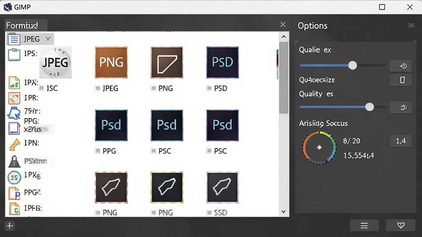Select the dark PSD thumbnail with capital letters

pyautogui.click(x=223, y=63)
